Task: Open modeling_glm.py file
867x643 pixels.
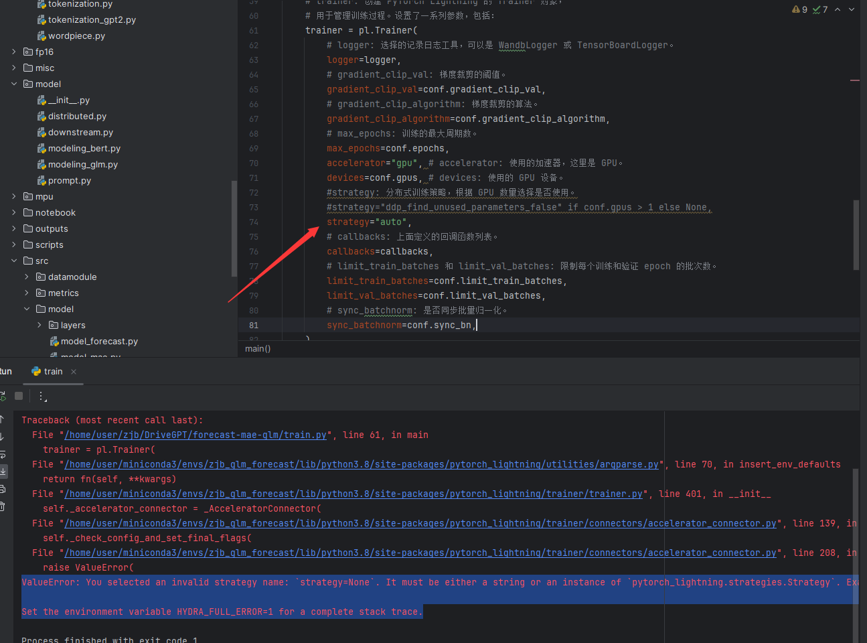Action: (x=83, y=164)
